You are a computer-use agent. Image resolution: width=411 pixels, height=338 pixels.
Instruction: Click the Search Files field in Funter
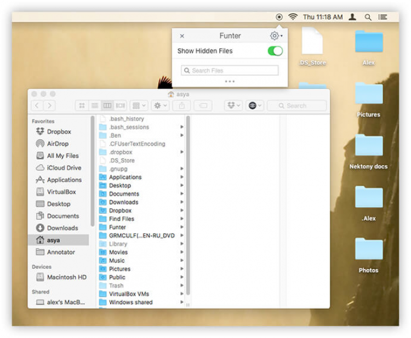tap(230, 71)
